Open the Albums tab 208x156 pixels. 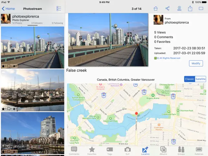pyautogui.click(x=163, y=151)
